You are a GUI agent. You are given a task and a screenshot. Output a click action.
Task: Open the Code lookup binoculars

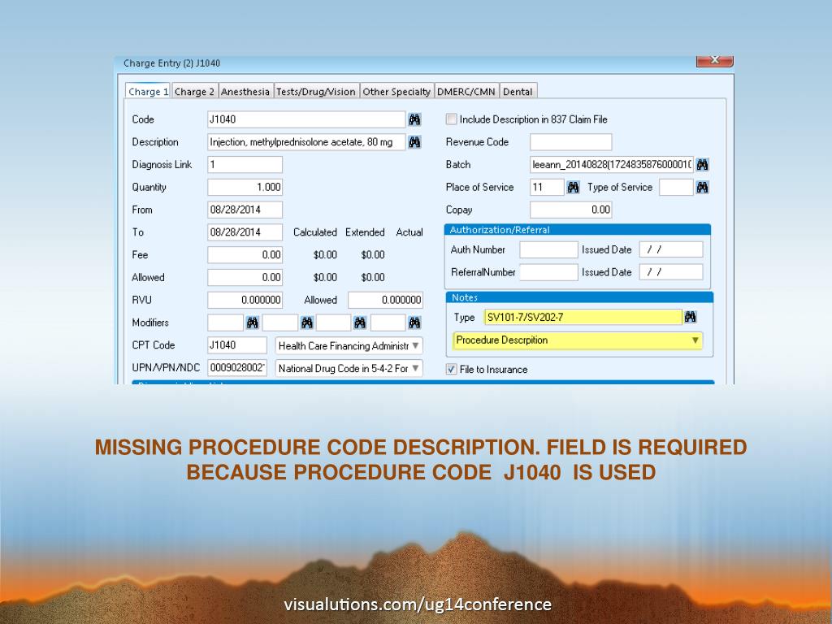coord(415,119)
